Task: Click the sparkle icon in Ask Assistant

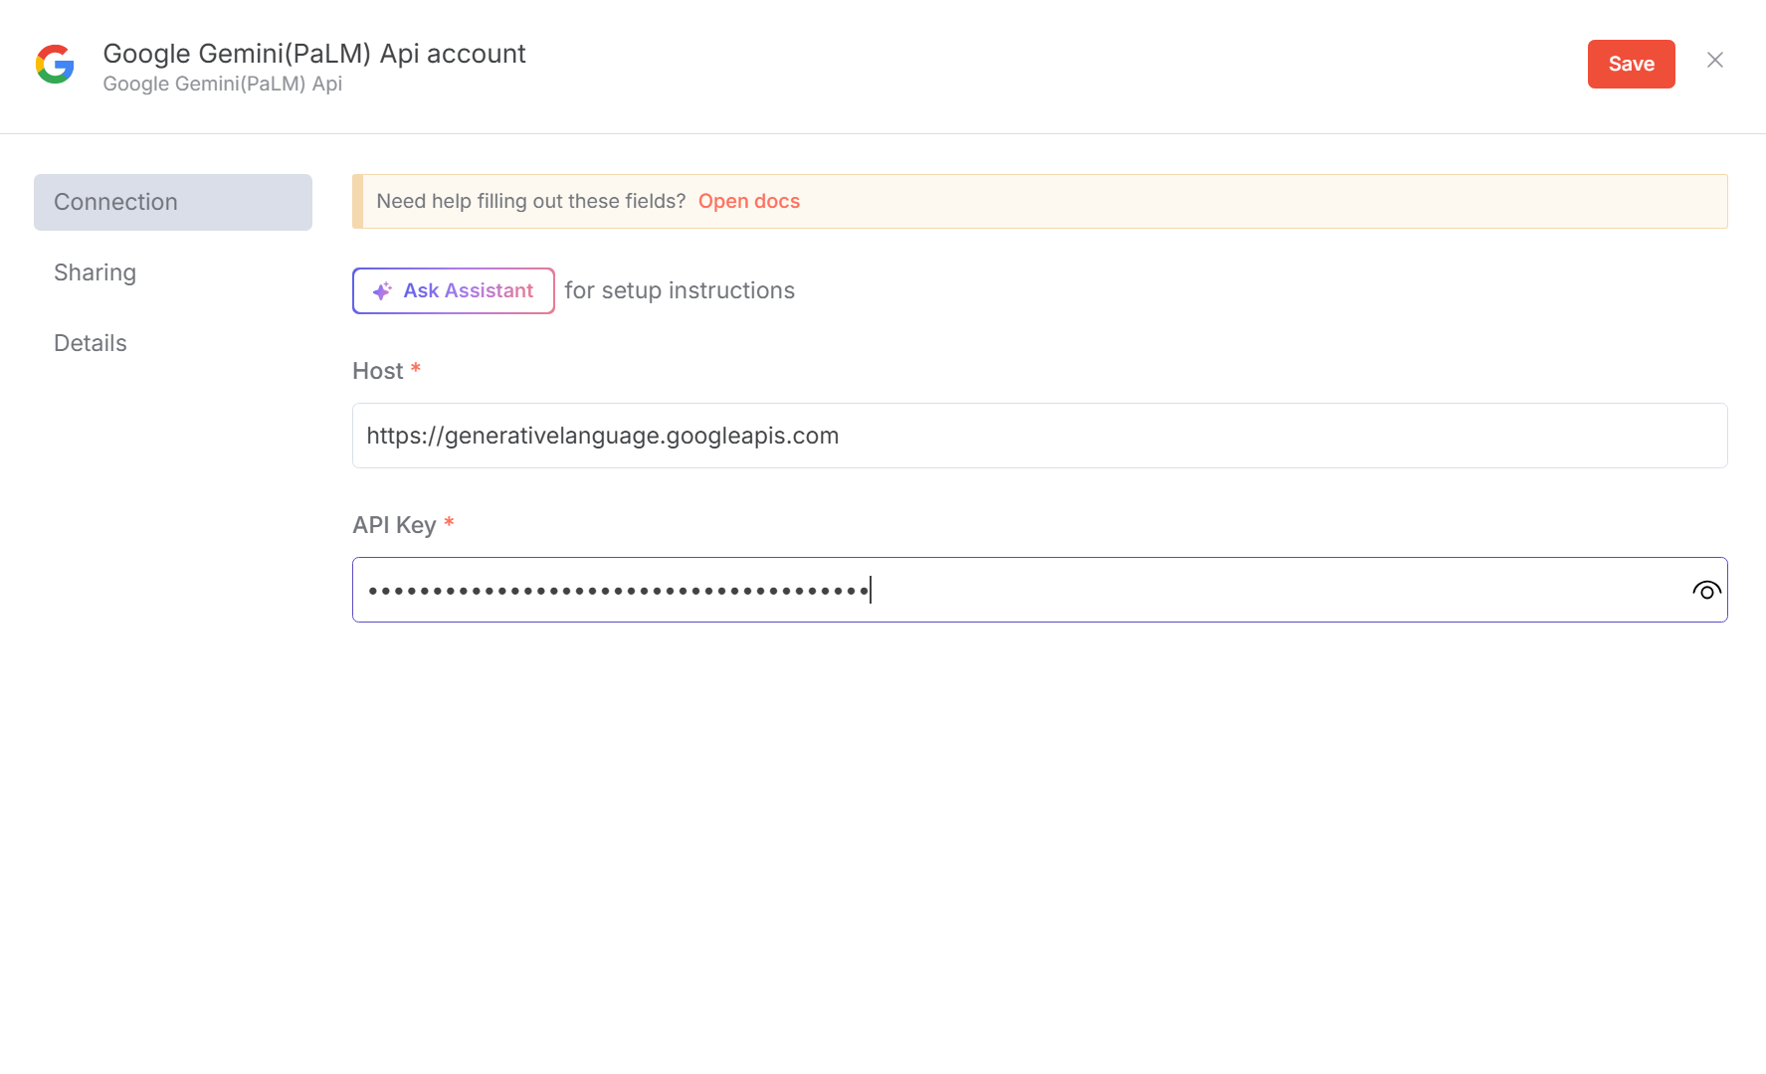Action: [382, 291]
